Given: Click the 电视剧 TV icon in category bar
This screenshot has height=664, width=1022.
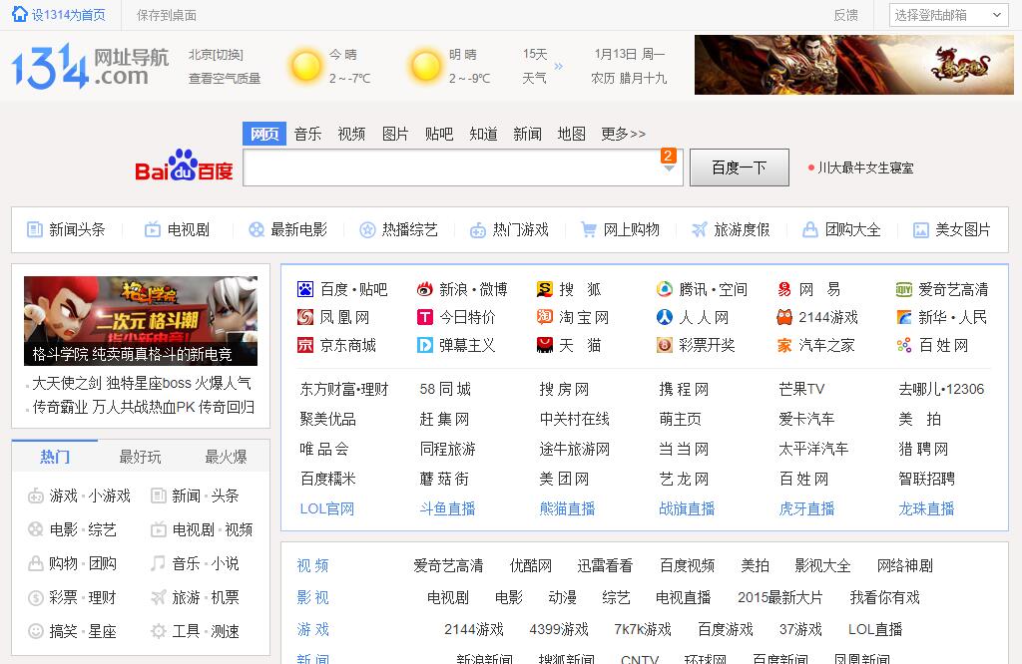Looking at the screenshot, I should click(x=153, y=229).
